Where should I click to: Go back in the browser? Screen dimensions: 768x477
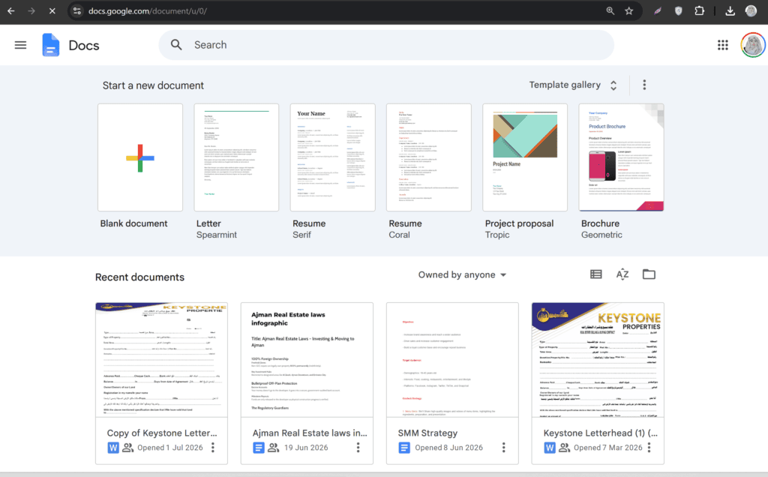click(10, 10)
